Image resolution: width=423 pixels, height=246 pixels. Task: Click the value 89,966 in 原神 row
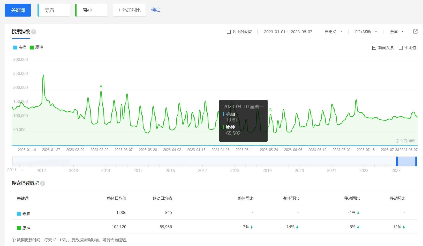(166, 227)
